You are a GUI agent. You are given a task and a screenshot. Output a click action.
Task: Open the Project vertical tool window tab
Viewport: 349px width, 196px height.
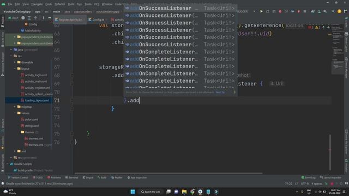pos(2,22)
